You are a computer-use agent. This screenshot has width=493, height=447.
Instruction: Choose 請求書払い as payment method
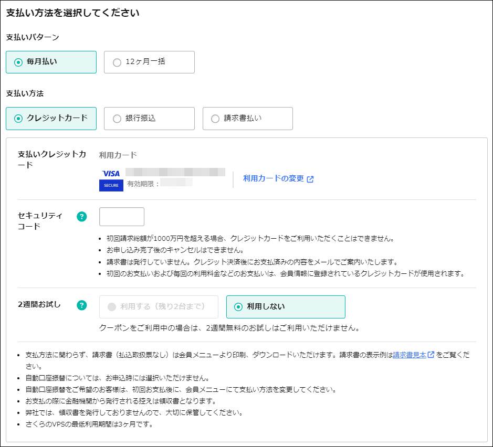pyautogui.click(x=247, y=119)
